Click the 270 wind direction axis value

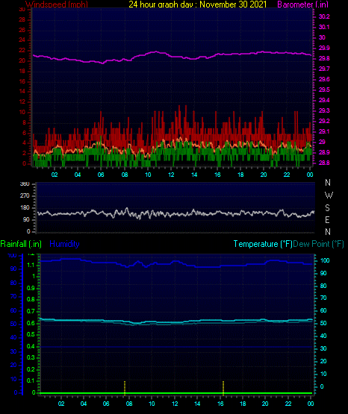(x=25, y=196)
